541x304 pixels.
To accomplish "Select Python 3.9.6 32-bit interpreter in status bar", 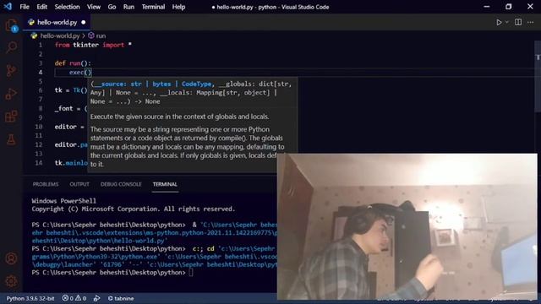I will click(x=30, y=298).
